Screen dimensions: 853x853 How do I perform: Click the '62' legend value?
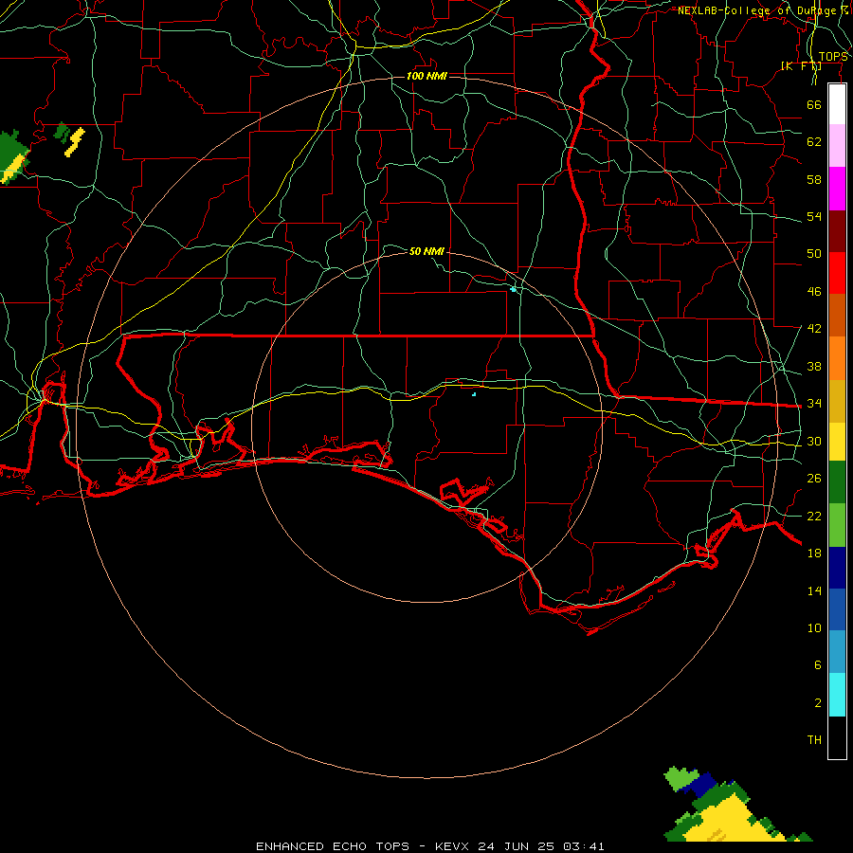pos(814,142)
